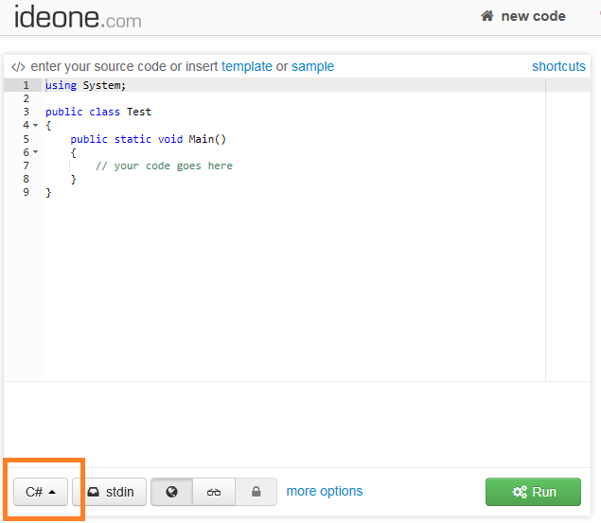Screen dimensions: 601x523
Task: Click the 'public static void Main()' line
Action: pos(149,139)
